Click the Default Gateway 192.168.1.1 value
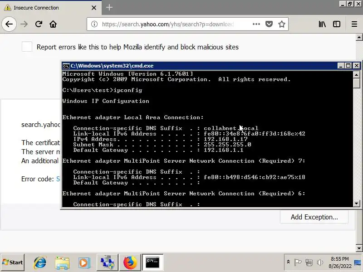363x272 pixels. pyautogui.click(x=223, y=150)
